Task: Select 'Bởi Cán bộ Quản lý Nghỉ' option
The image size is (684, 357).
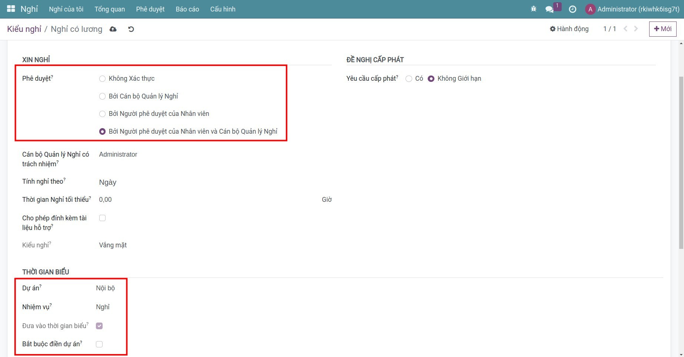Action: click(103, 96)
